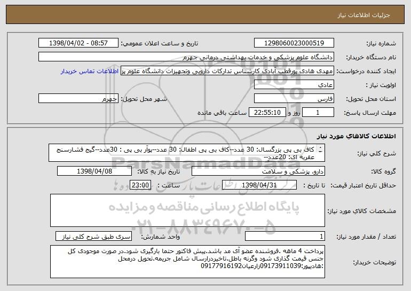Click the validity time field 23:00

point(140,185)
